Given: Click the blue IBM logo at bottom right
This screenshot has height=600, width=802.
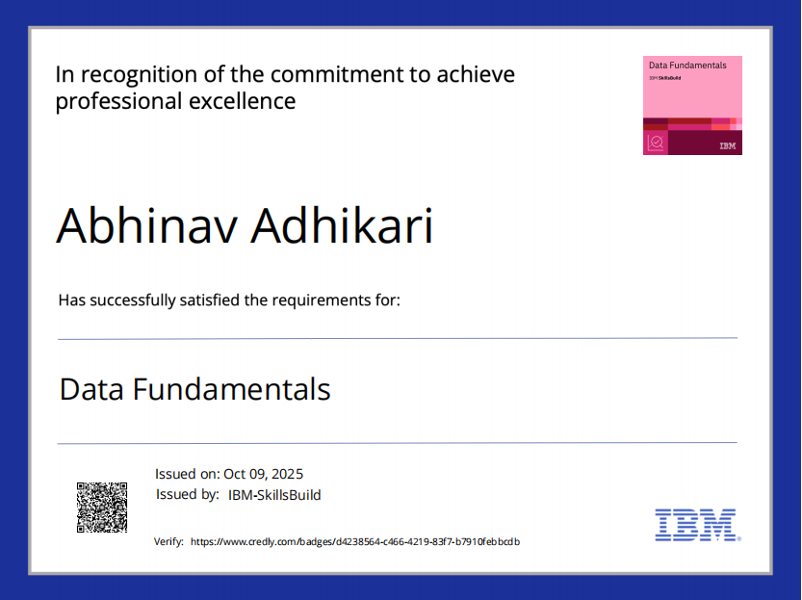Looking at the screenshot, I should point(696,525).
